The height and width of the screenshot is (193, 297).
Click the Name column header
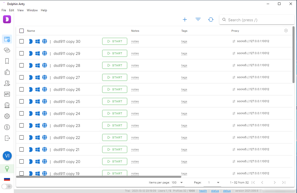pos(31,31)
